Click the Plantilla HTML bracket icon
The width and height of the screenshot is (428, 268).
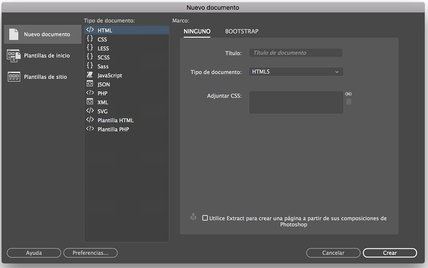(90, 119)
